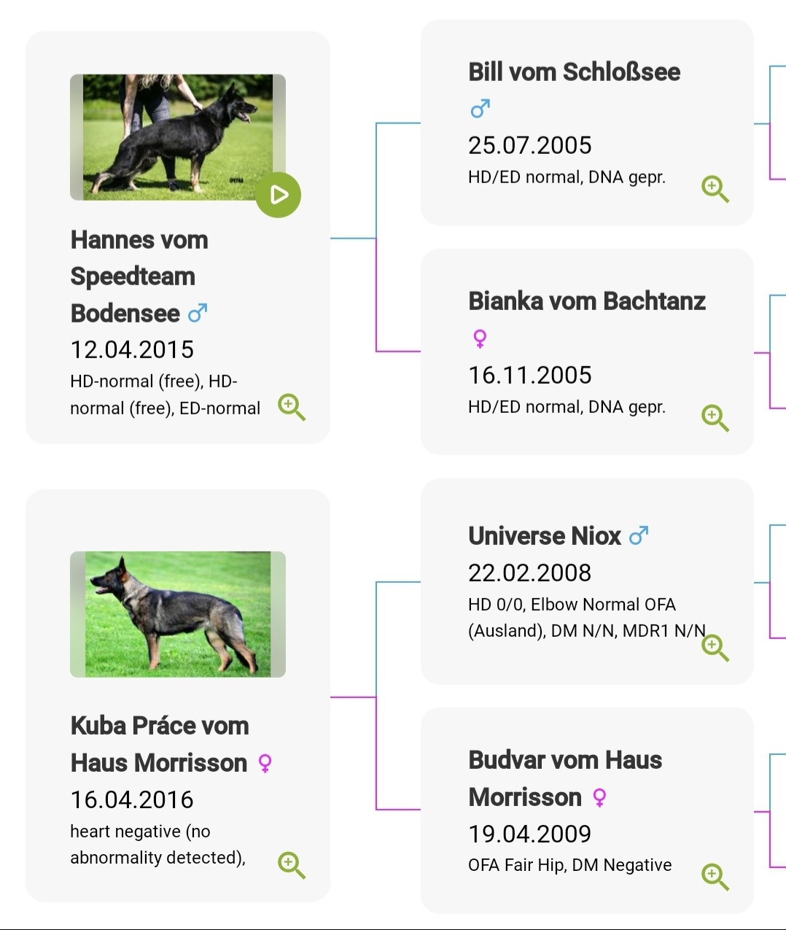The height and width of the screenshot is (930, 786).
Task: Open Bianka vom Bachtanz name link
Action: tap(586, 301)
